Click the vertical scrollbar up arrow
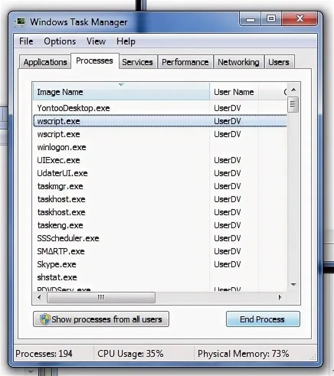The image size is (334, 376). [294, 90]
